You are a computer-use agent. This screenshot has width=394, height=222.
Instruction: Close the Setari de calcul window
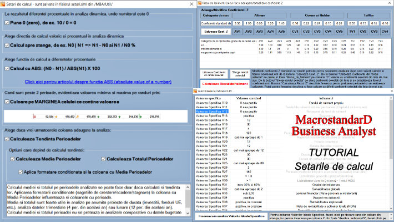191,4
